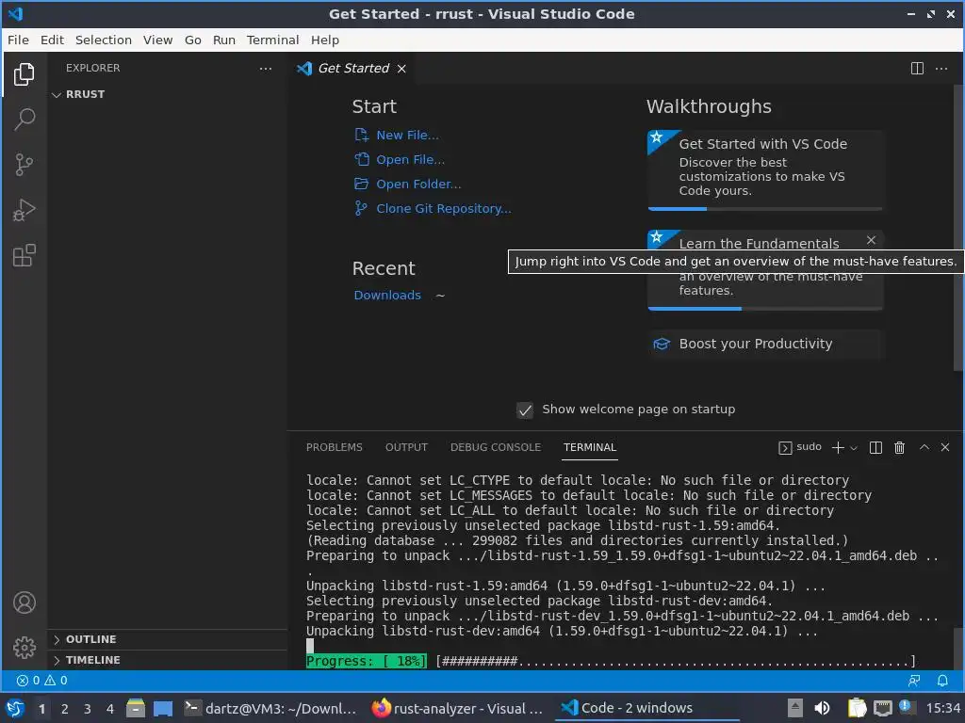The height and width of the screenshot is (723, 965).
Task: Open the terminal launch profile dropdown
Action: pyautogui.click(x=854, y=448)
